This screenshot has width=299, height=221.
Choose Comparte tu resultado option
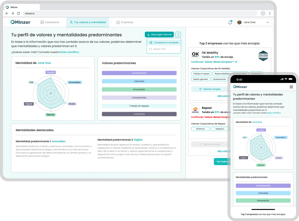164,43
